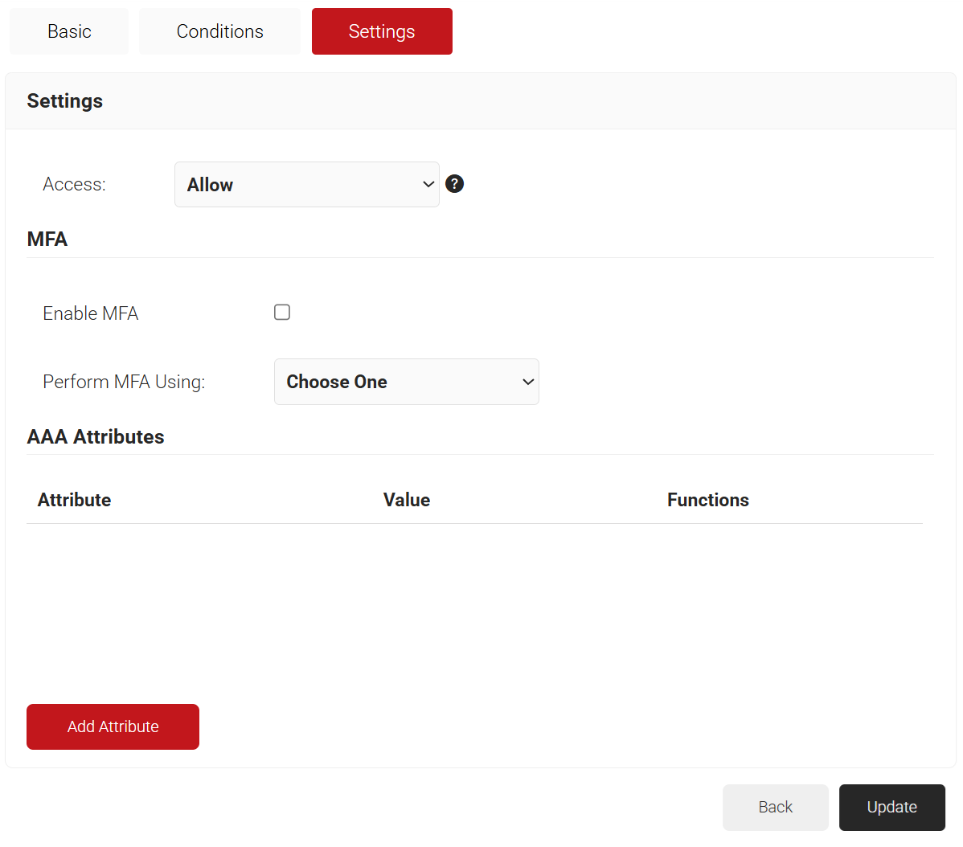Click the AAA Attributes section heading

point(96,437)
